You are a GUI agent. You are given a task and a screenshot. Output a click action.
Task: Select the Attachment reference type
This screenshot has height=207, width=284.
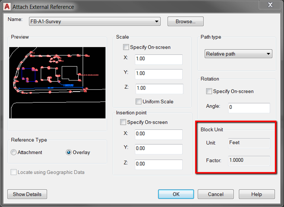tap(14, 152)
